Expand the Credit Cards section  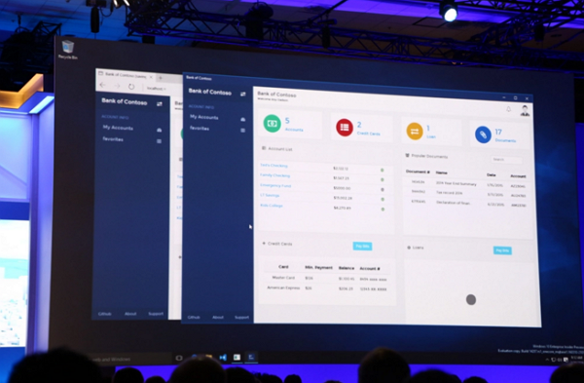click(277, 244)
